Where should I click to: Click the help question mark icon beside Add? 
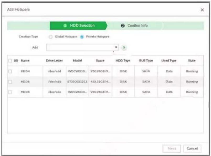[x=124, y=48]
